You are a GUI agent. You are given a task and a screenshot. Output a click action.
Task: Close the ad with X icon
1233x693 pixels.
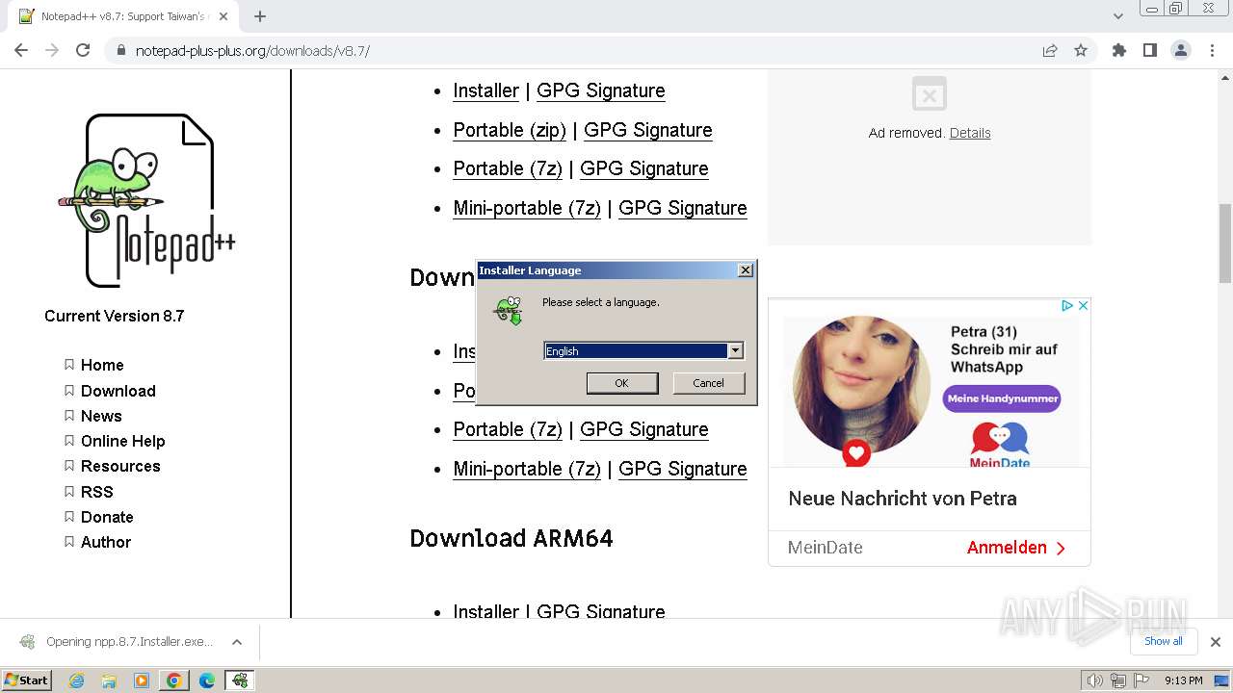[1083, 305]
